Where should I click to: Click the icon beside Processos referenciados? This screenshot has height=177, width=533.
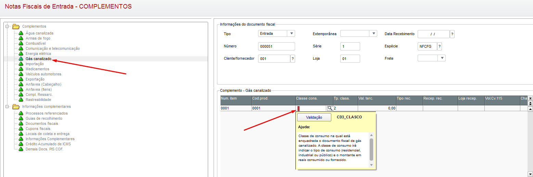[21, 113]
